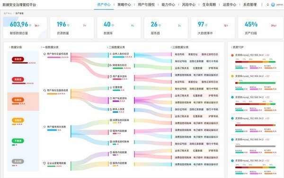Click the icon beside 用户身份及鉴权信息

[44, 54]
